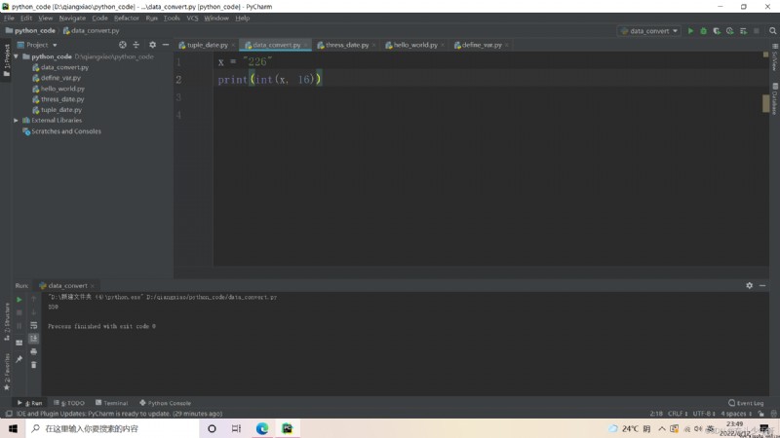Open the Event Log
The width and height of the screenshot is (780, 438).
tap(746, 403)
